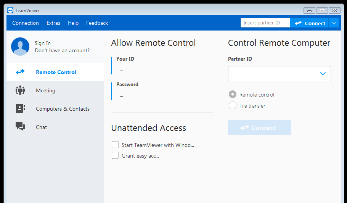Open the dropdown arrow beside top Connect
The width and height of the screenshot is (347, 203).
point(334,23)
